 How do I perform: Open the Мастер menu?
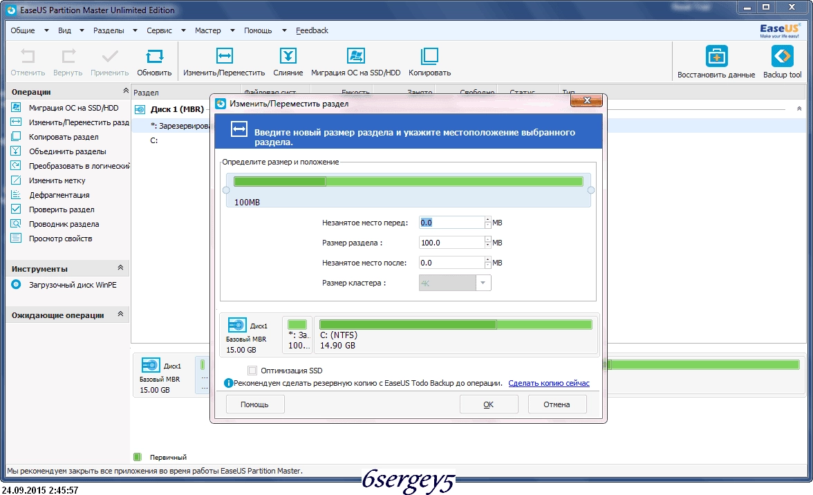[208, 30]
